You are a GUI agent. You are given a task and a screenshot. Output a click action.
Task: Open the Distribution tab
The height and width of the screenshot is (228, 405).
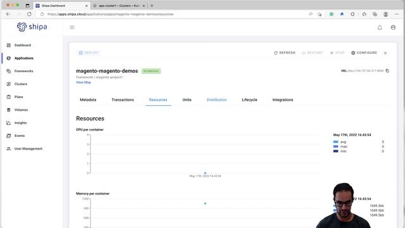[x=216, y=100]
